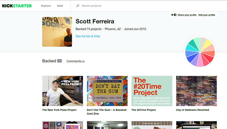Click The New York Pizza Project title
The height and width of the screenshot is (129, 227).
click(59, 110)
